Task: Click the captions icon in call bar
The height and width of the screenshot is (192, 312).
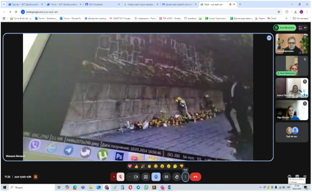Action: coord(166,177)
